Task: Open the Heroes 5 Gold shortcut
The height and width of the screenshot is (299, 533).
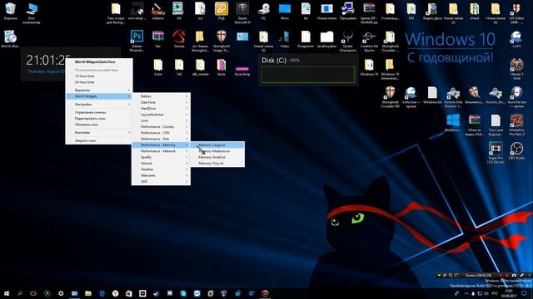Action: click(516, 69)
